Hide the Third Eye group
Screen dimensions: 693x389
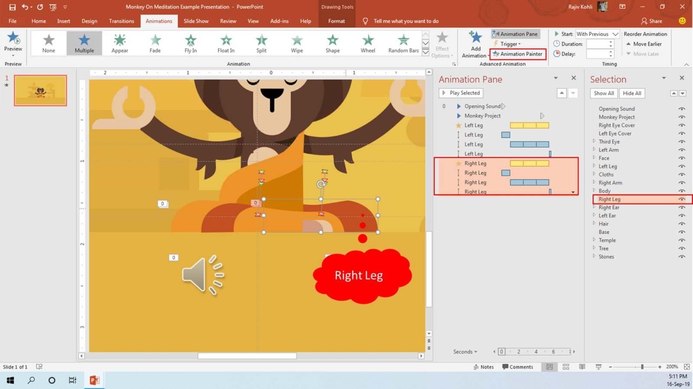(x=682, y=142)
